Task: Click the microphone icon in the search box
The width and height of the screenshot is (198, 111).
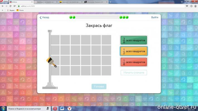Action: coord(48,109)
